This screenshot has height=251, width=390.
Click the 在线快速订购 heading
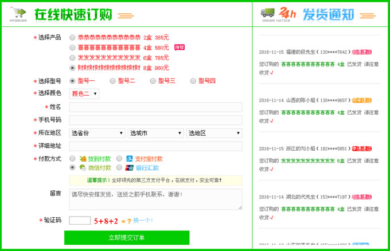pyautogui.click(x=73, y=14)
